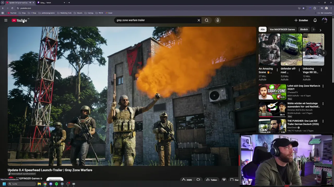Open the Gaming bookmarks folder
This screenshot has width=334, height=187.
[x=89, y=13]
